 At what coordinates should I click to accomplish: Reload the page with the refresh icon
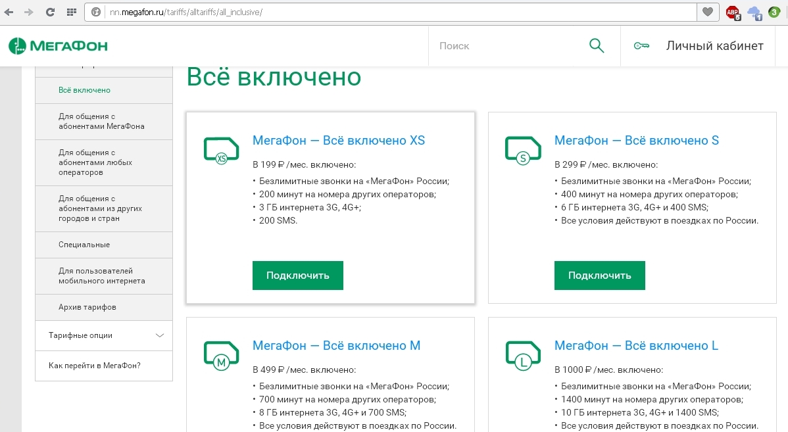pos(50,12)
